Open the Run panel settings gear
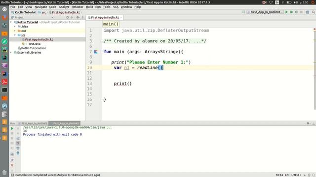The width and height of the screenshot is (316, 177). pos(308,123)
